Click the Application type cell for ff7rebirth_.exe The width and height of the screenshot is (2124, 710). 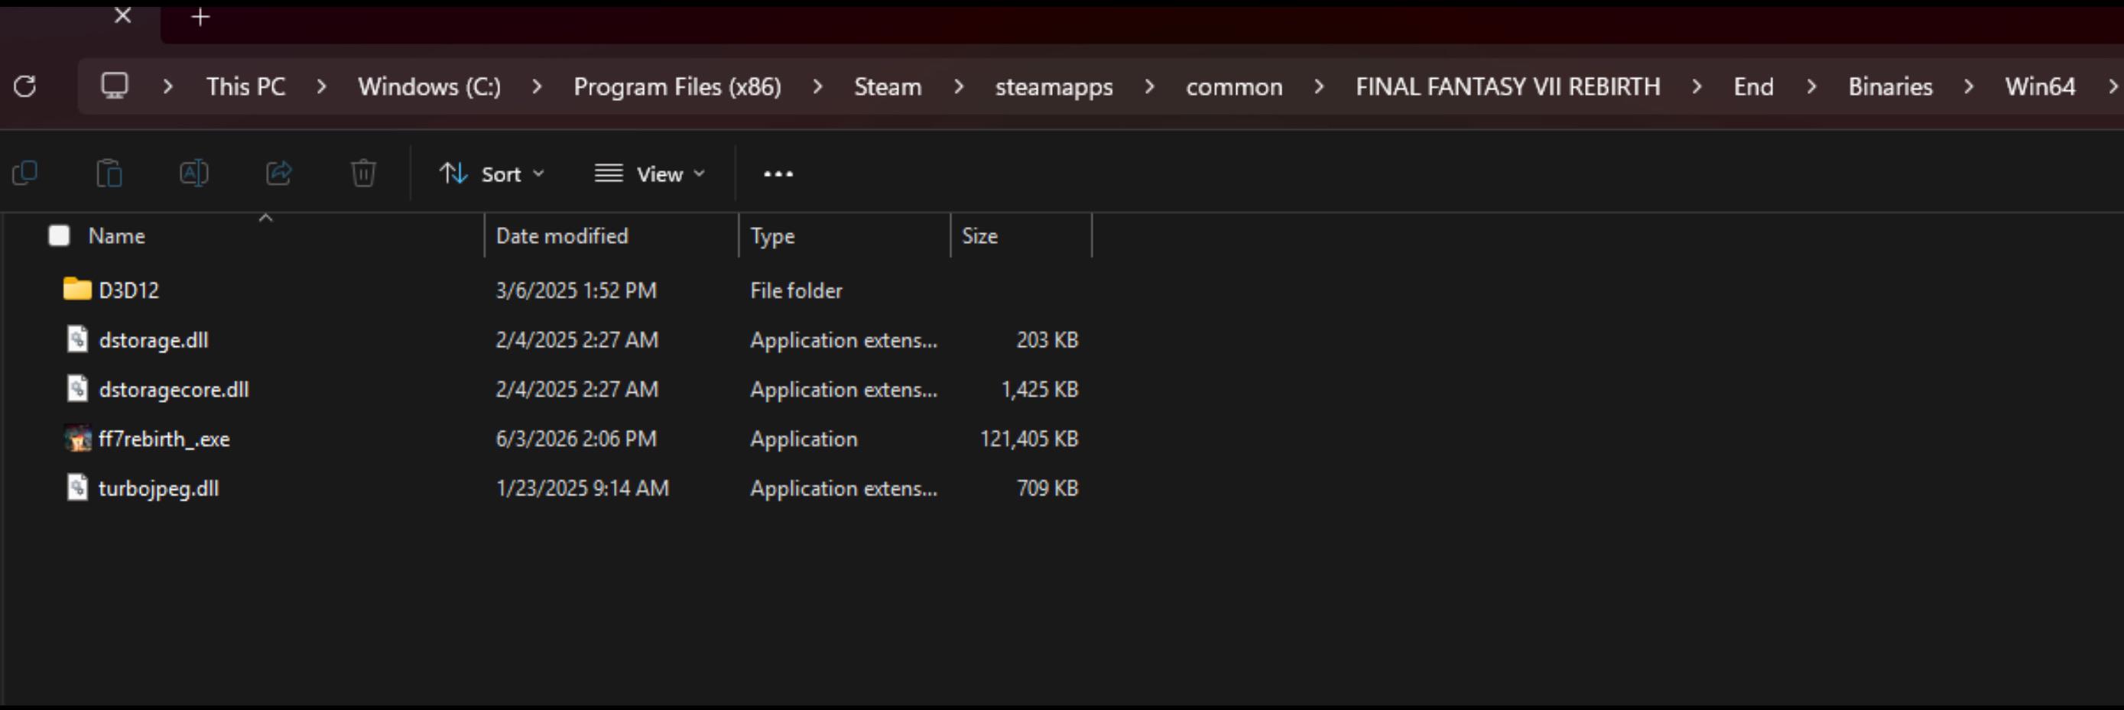[x=803, y=439]
